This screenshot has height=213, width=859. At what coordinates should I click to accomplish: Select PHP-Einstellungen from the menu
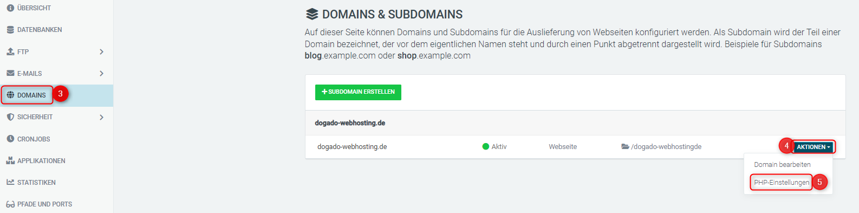[x=782, y=183]
